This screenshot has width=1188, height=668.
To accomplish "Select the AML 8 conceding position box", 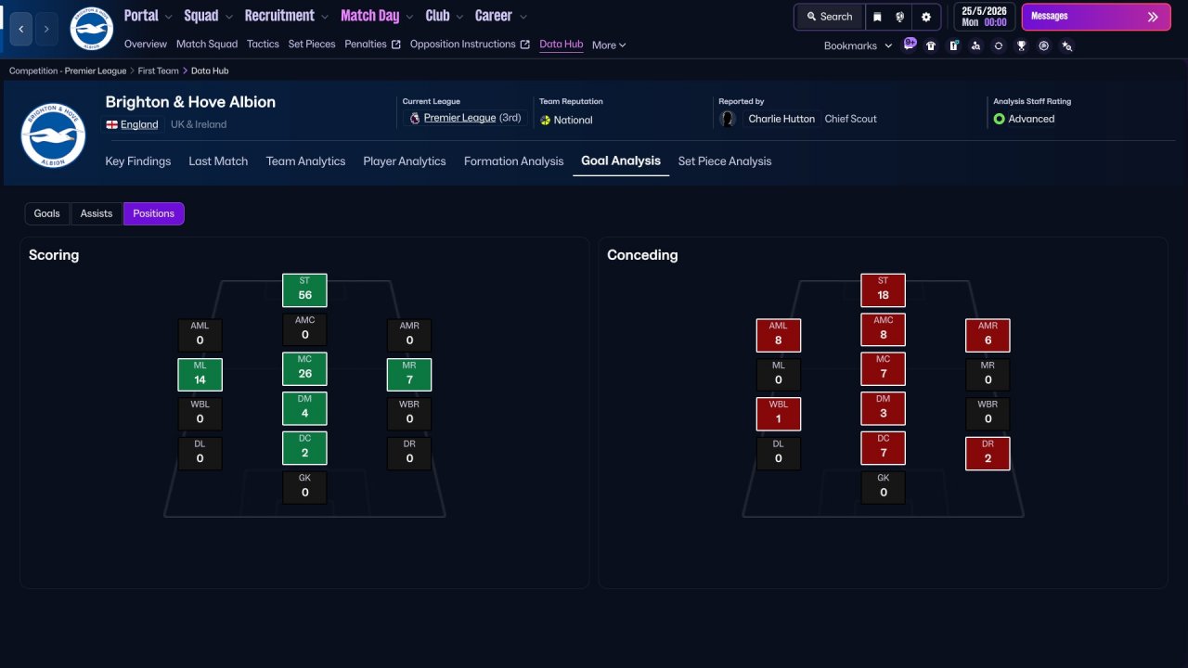I will click(778, 335).
